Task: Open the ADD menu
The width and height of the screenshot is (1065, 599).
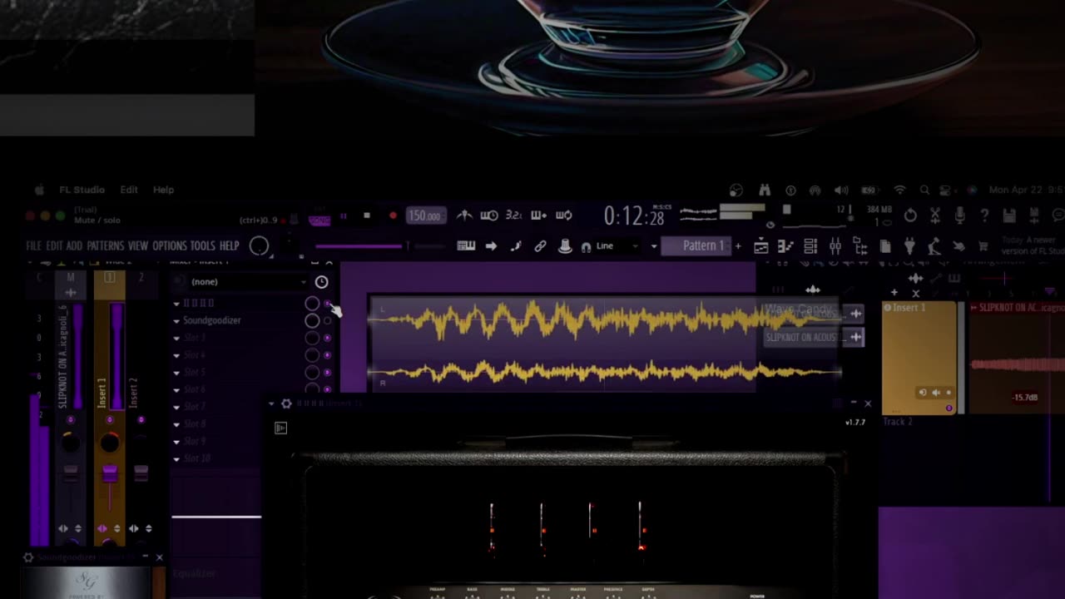Action: click(x=74, y=246)
